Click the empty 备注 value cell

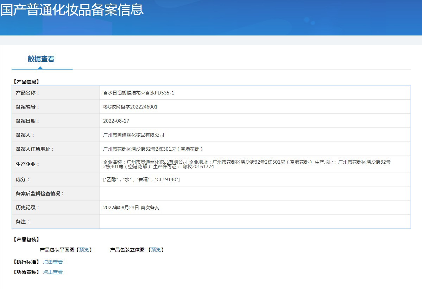(254, 222)
